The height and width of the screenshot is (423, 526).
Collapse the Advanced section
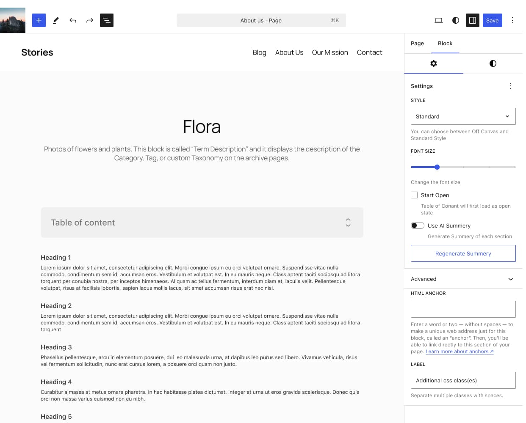(510, 279)
